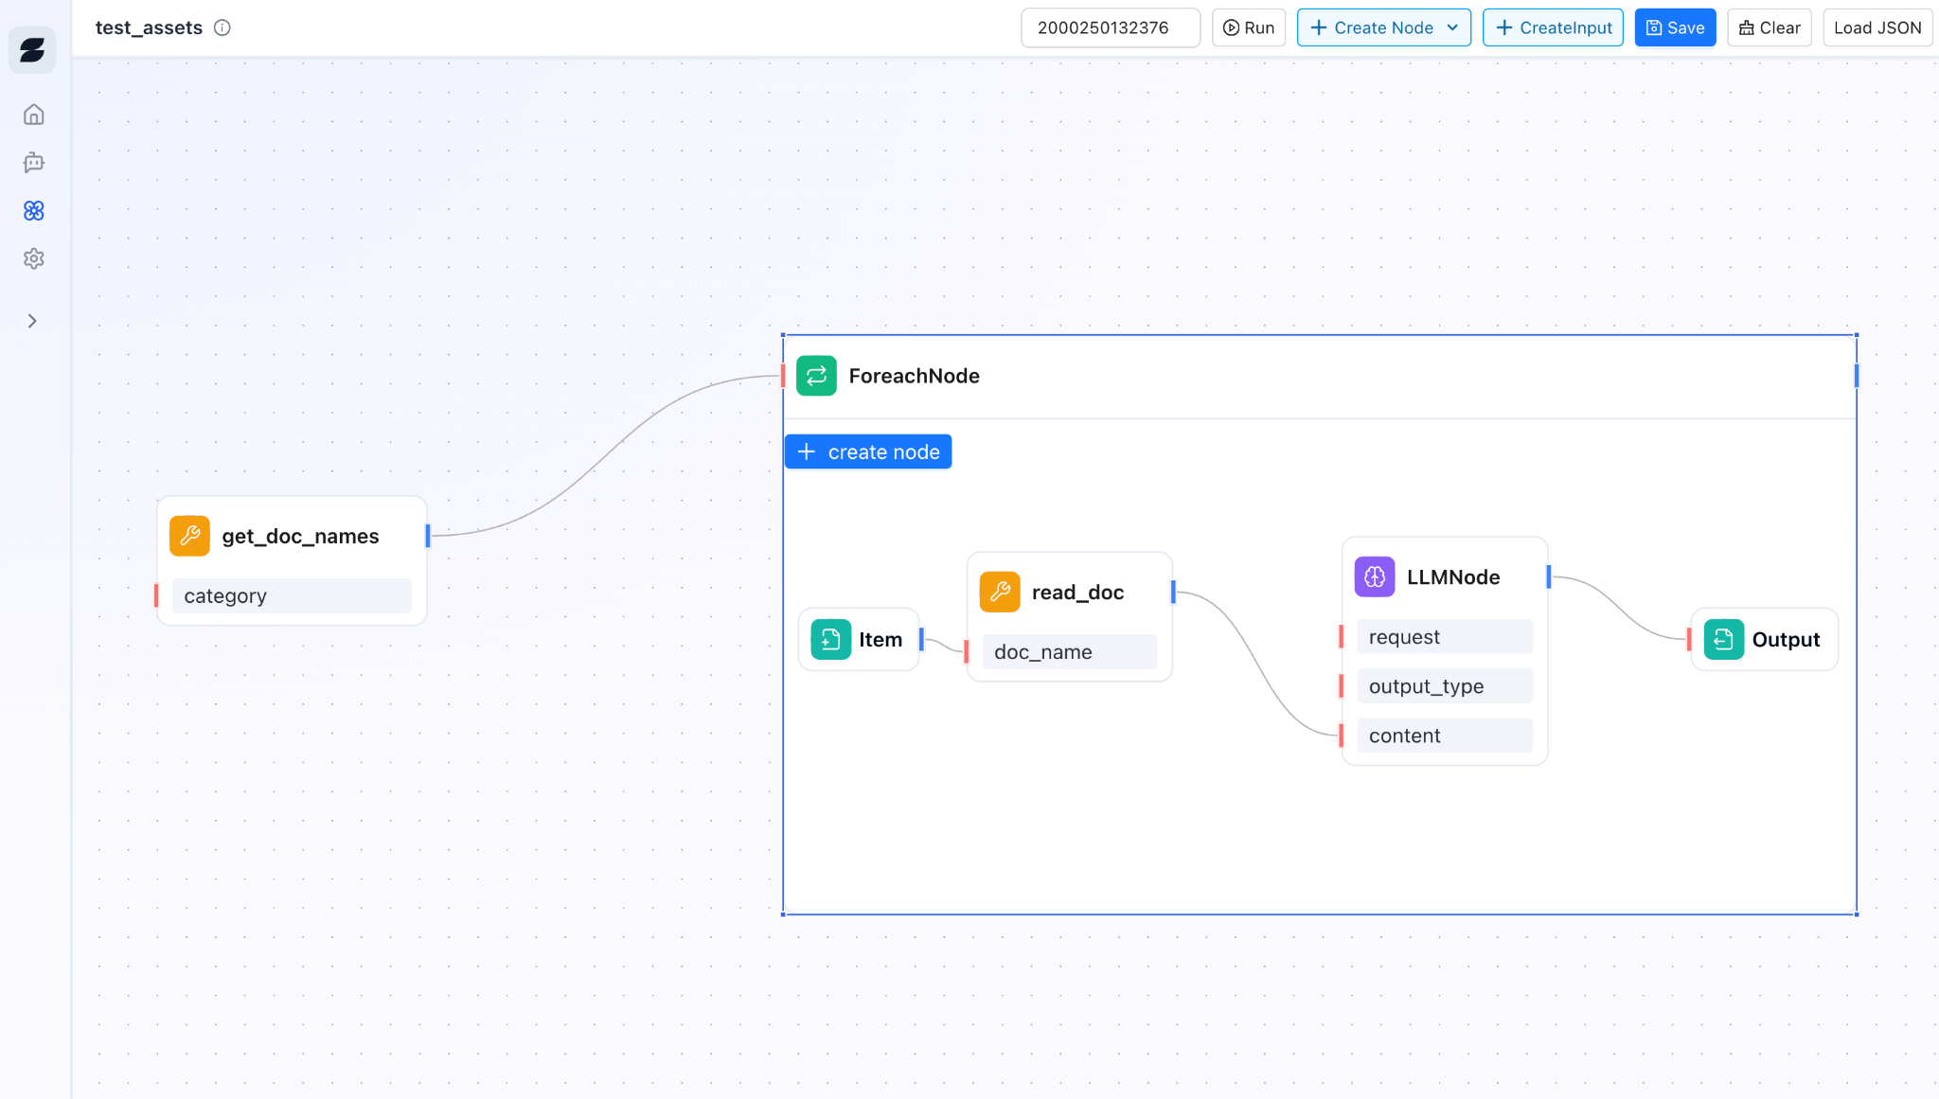The width and height of the screenshot is (1939, 1099).
Task: Click the orange wrench icon on read_doc
Action: pos(1000,592)
